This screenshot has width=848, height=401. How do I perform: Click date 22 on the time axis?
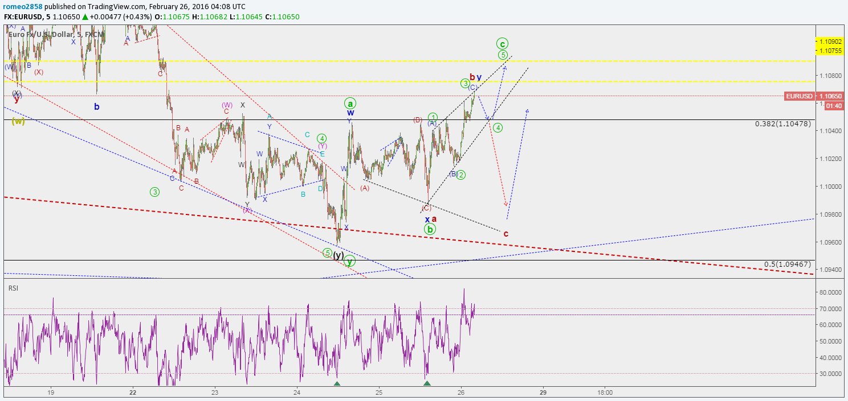pos(133,392)
